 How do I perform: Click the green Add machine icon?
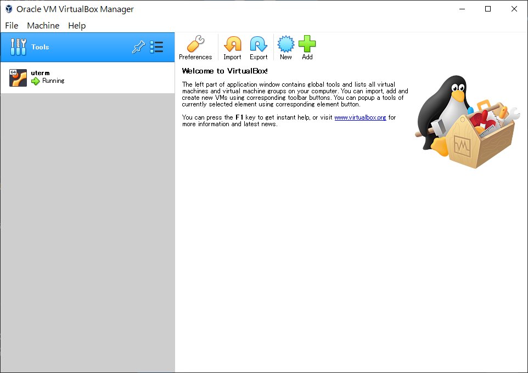click(x=307, y=48)
